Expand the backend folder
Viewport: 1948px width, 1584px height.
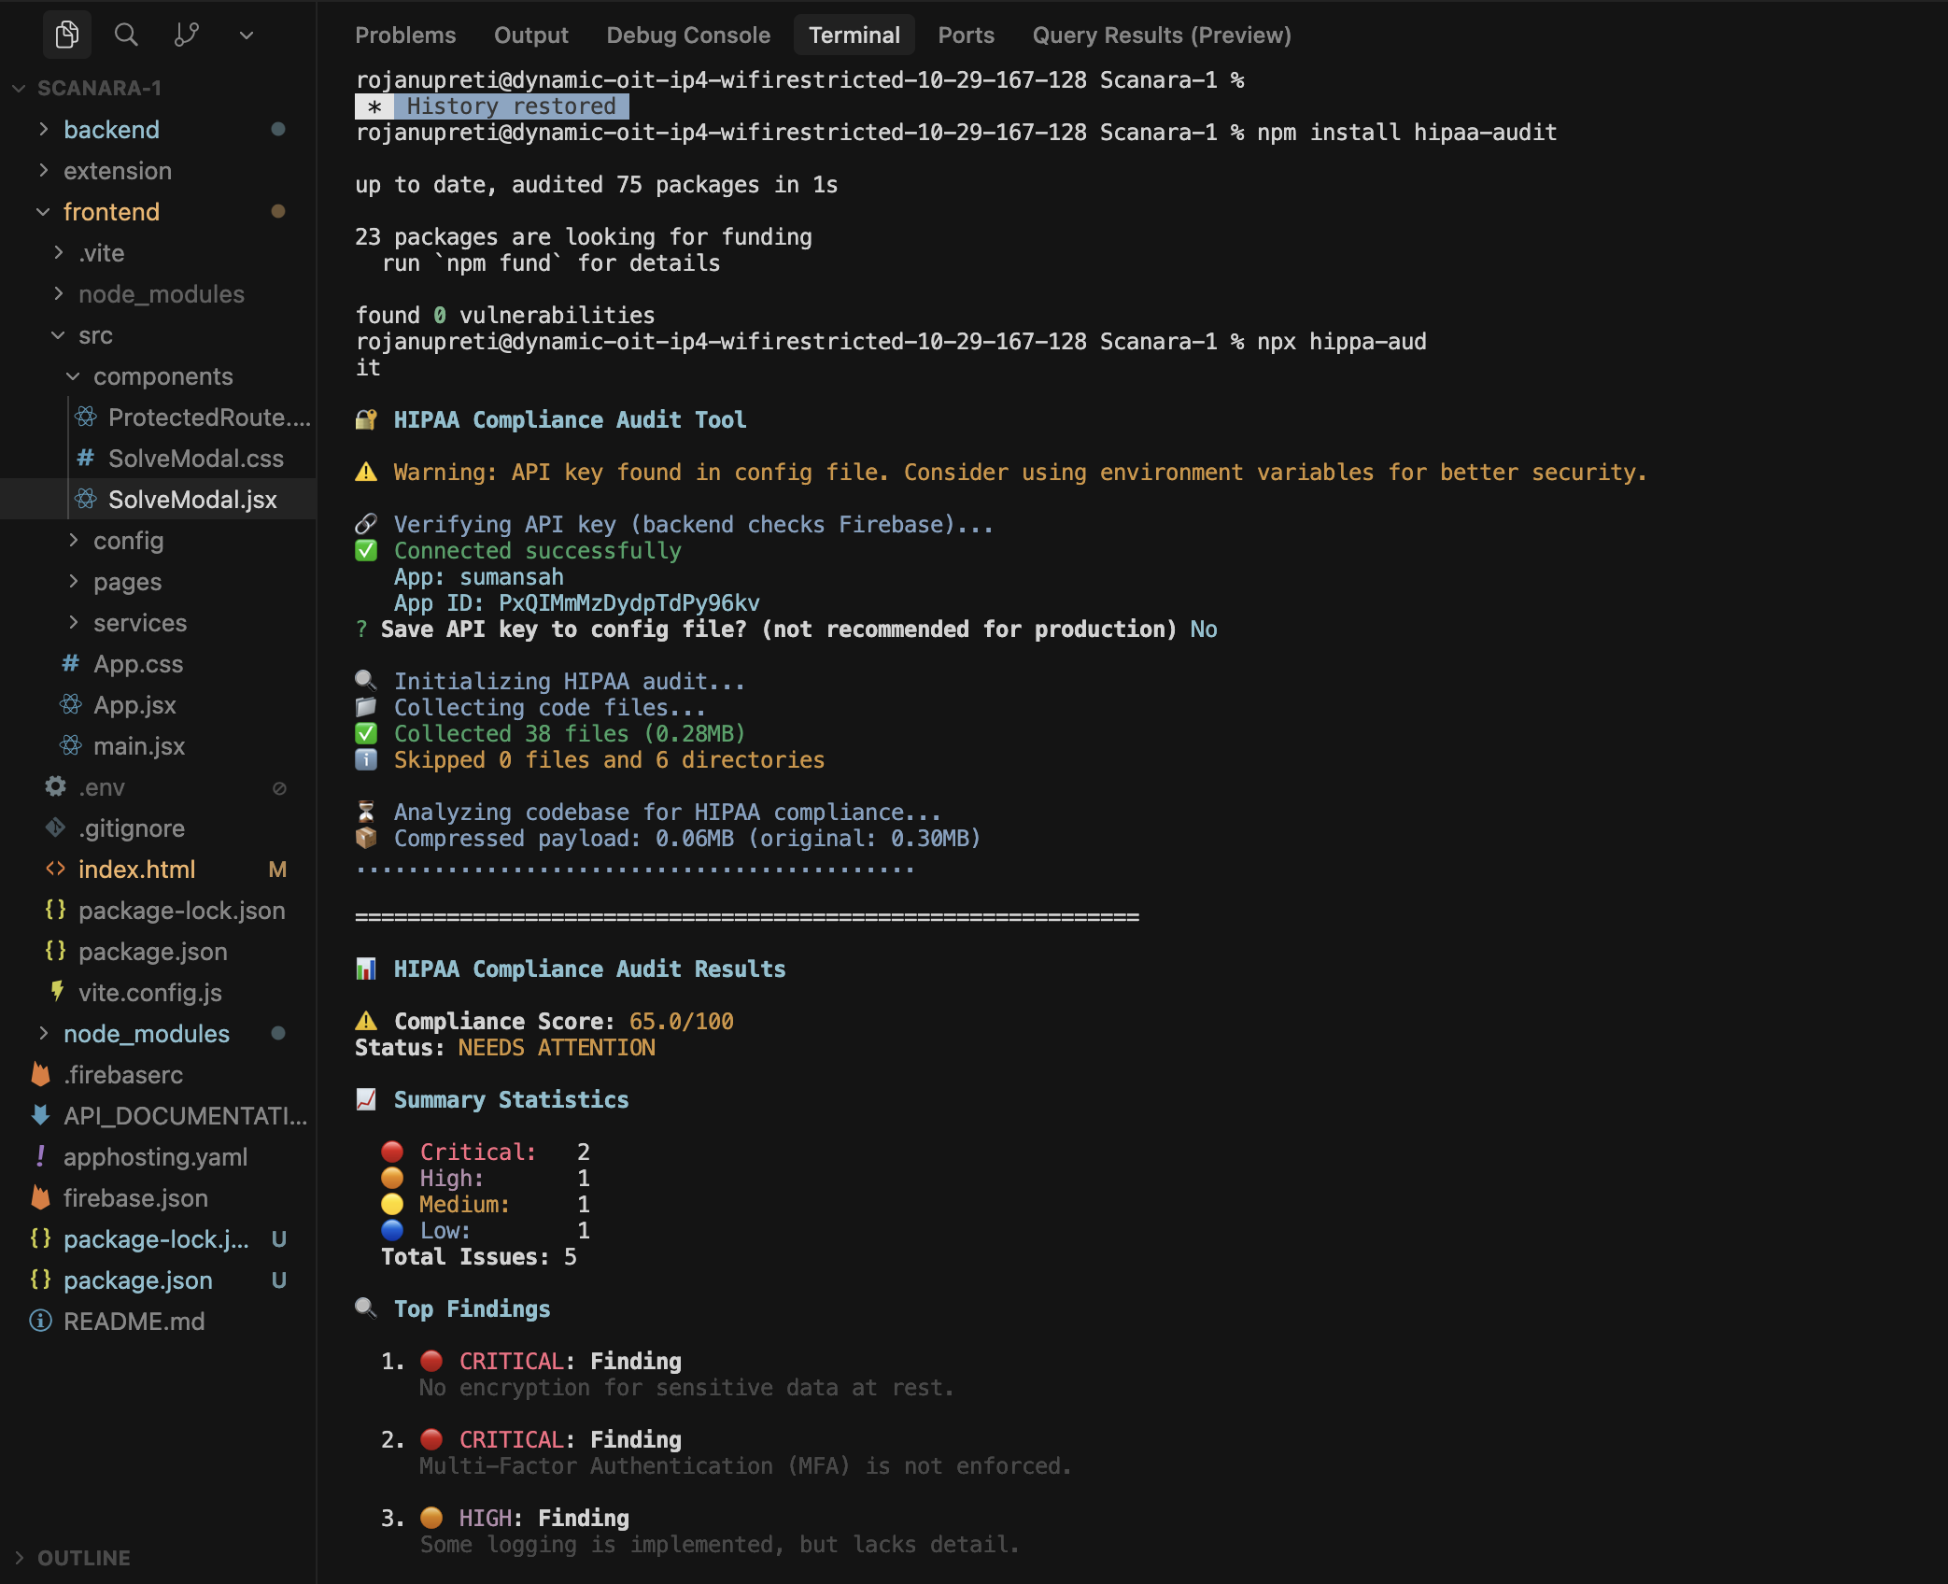click(111, 129)
